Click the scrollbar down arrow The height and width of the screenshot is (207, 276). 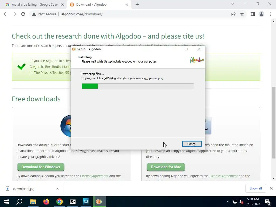pyautogui.click(x=274, y=178)
